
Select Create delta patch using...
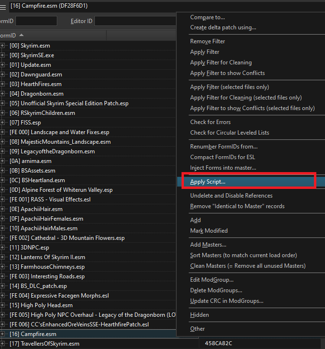click(x=223, y=27)
